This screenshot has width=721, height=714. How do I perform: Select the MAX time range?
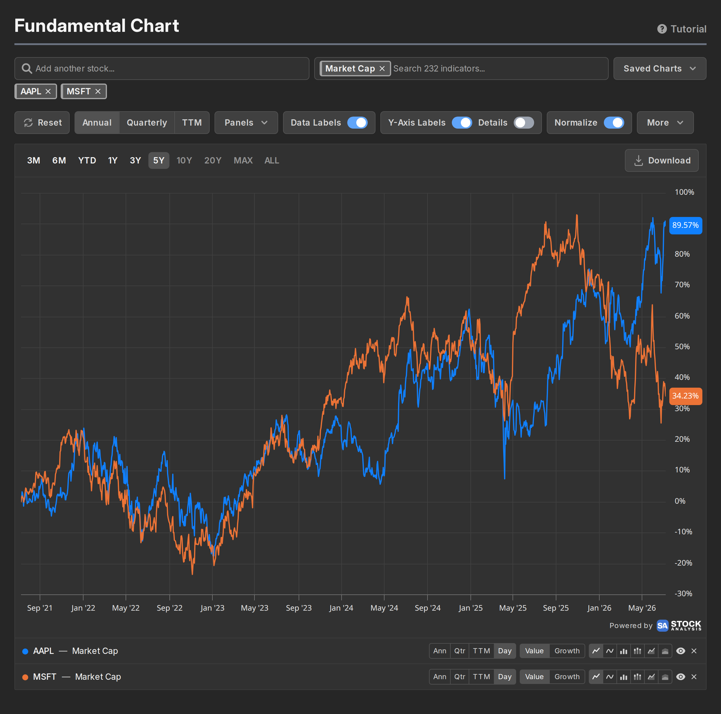click(243, 160)
